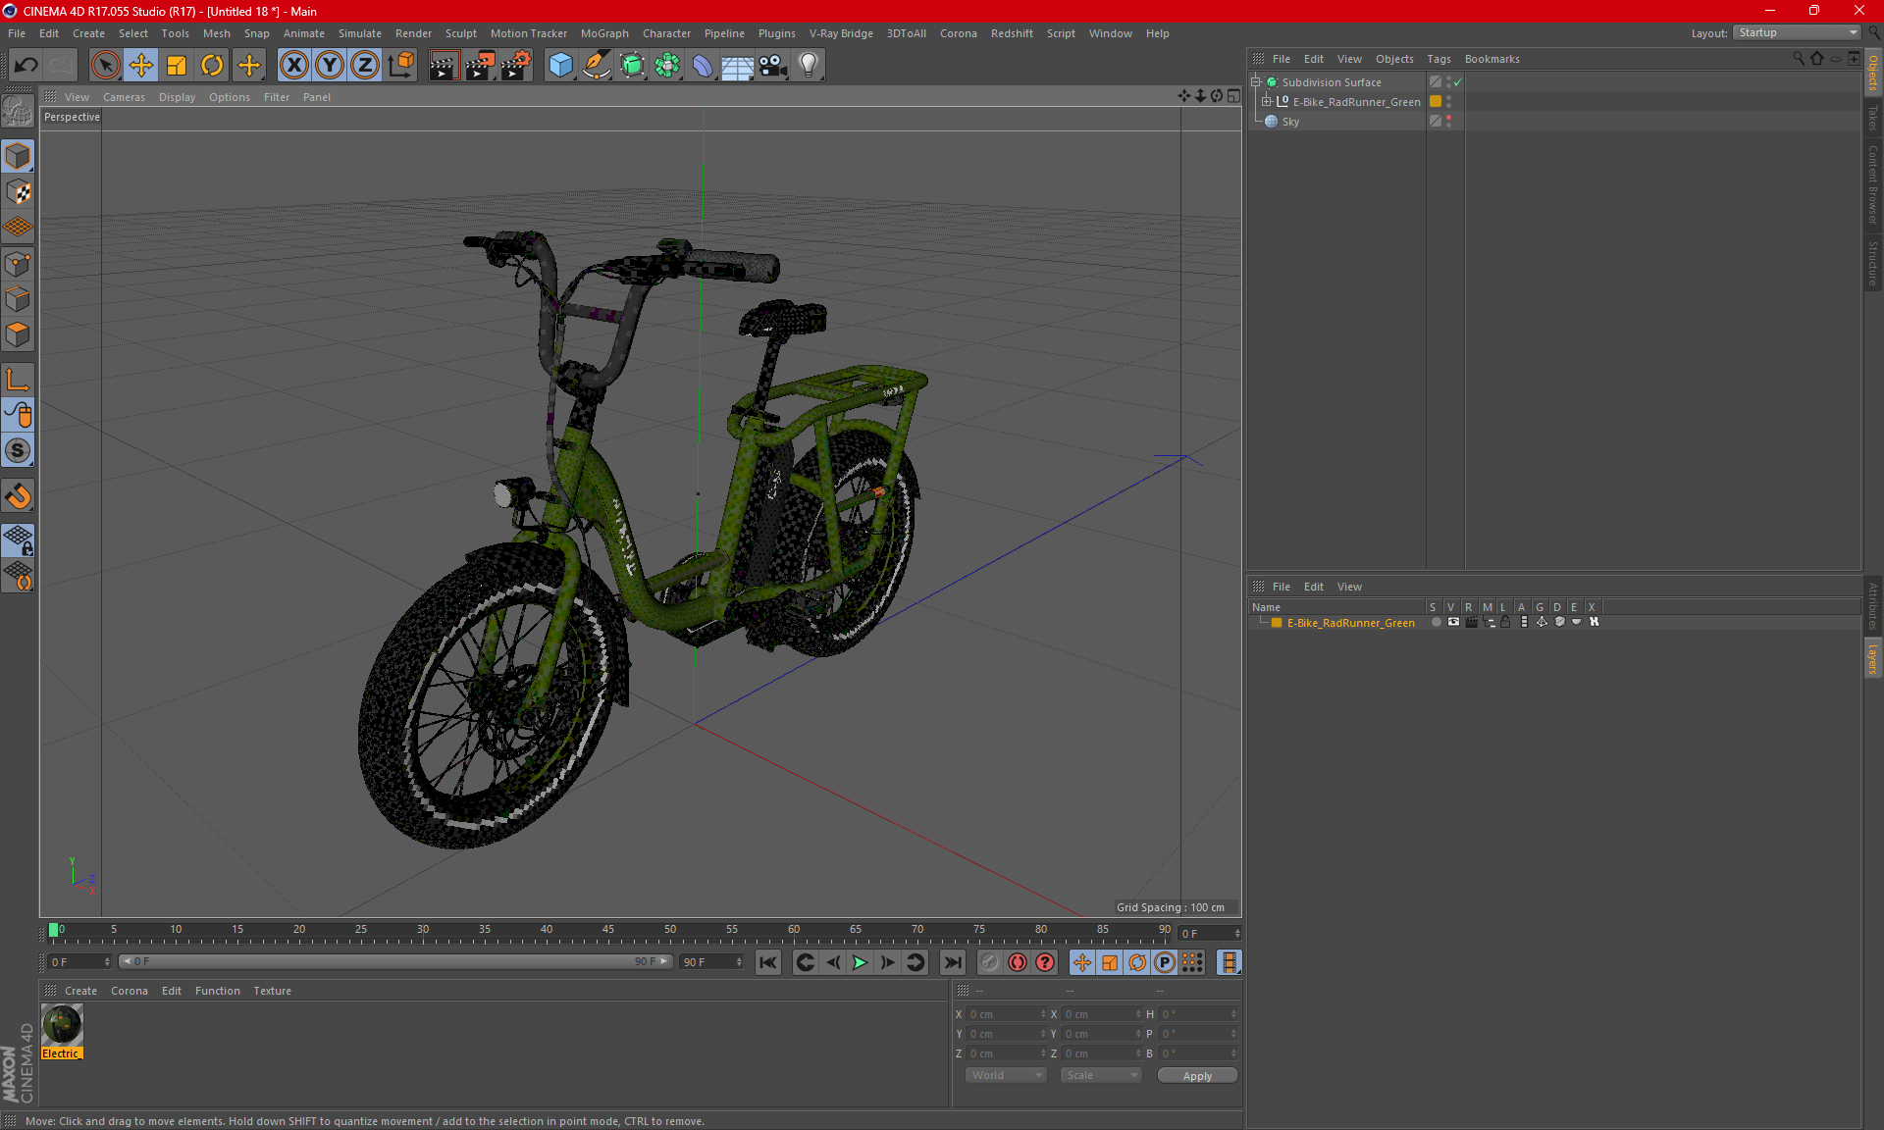Screen dimensions: 1884x1130
Task: Select Polygons mode in left sidebar
Action: tap(18, 334)
